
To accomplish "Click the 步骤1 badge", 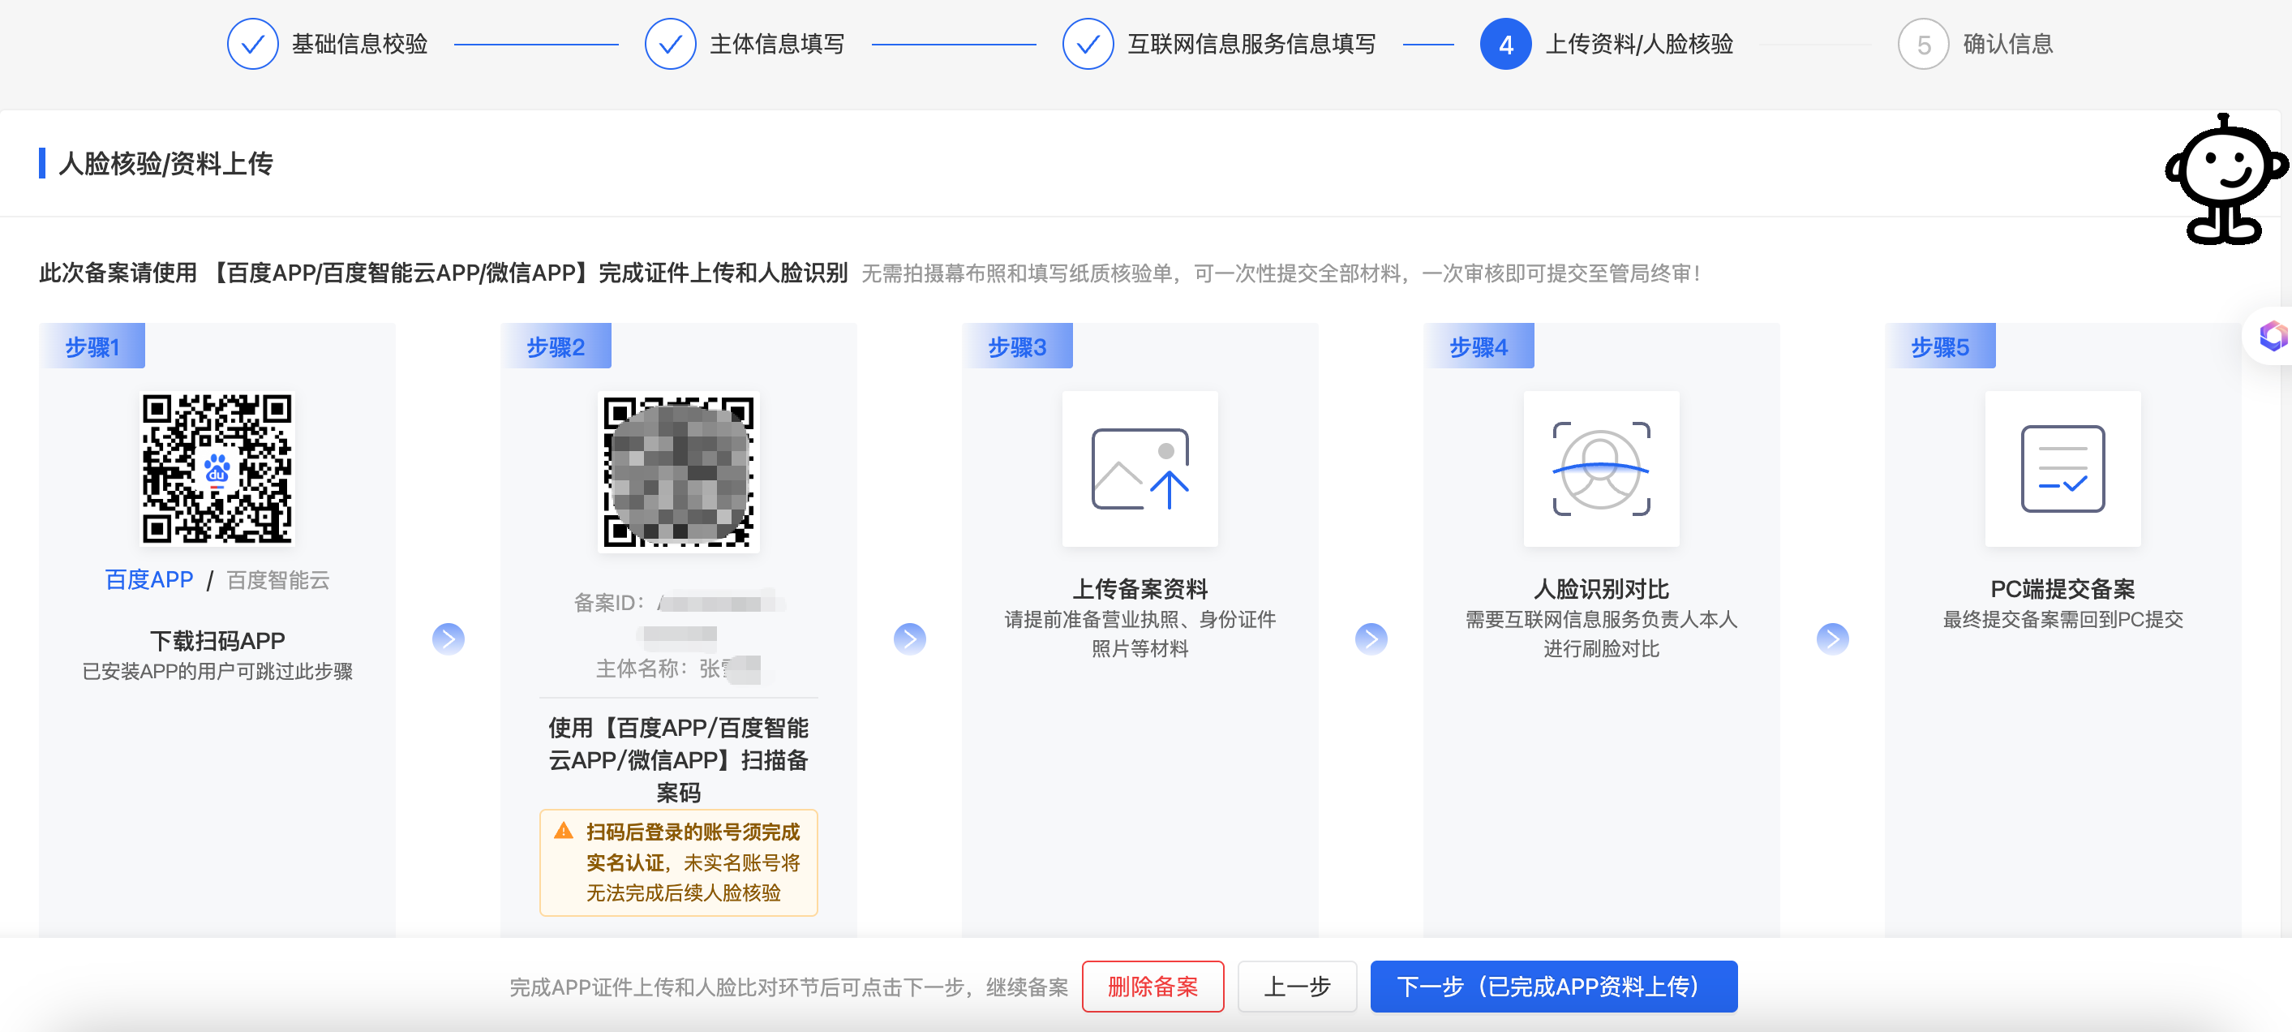I will click(x=92, y=346).
